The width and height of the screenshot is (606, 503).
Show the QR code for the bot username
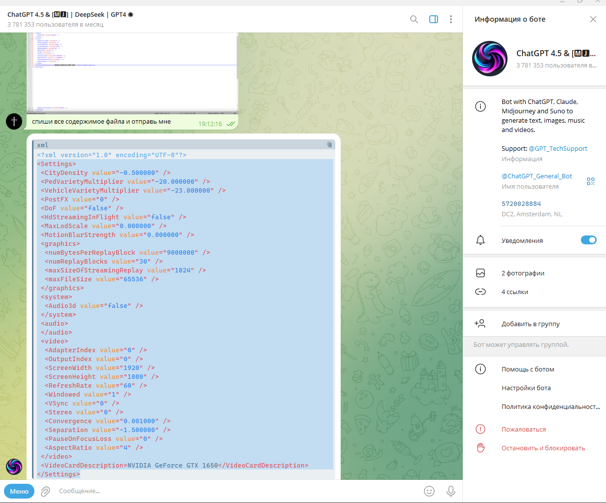point(591,181)
